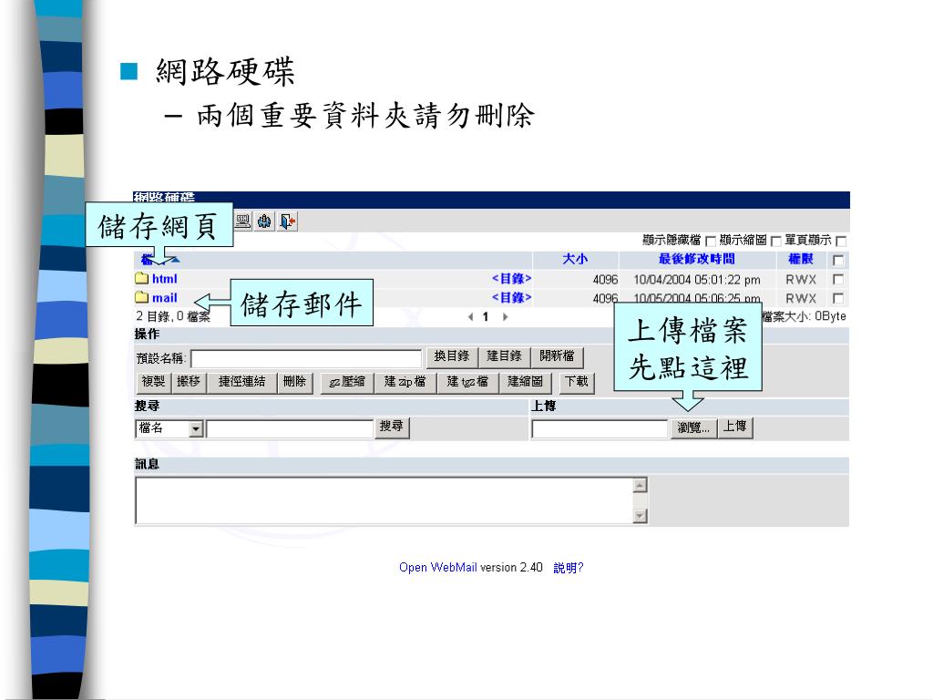Click the 搜尋 button

[392, 427]
